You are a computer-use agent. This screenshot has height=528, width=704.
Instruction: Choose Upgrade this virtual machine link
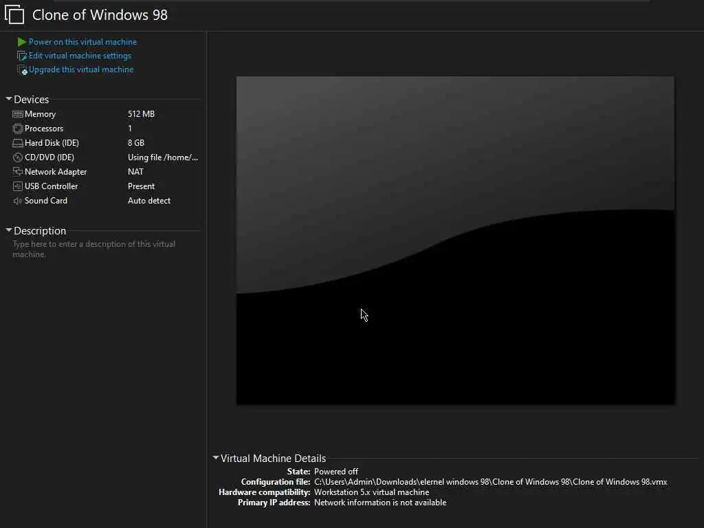point(81,69)
